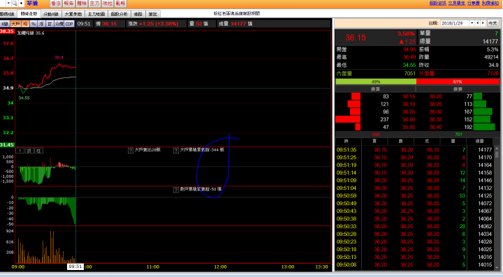Click the large 36.15 last price
This screenshot has height=277, width=503.
pos(356,38)
